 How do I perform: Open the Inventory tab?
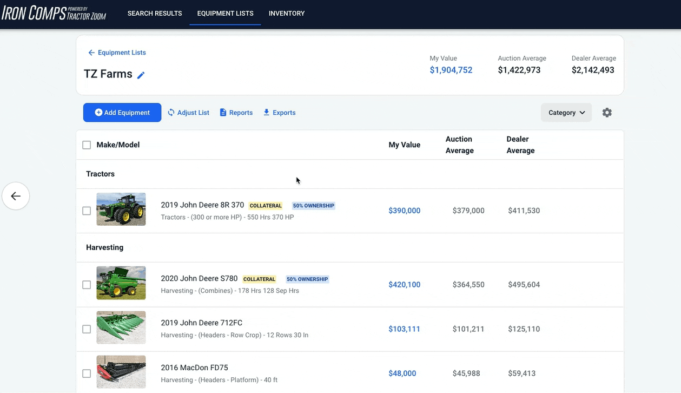[287, 14]
